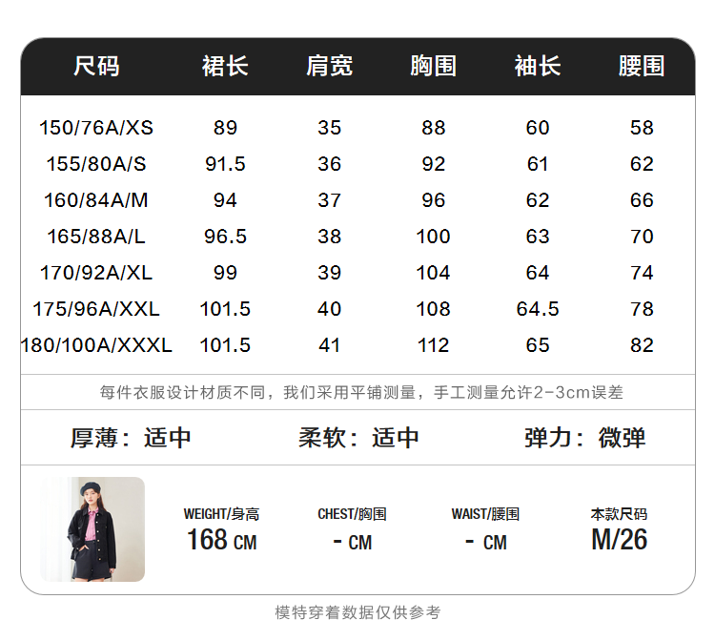Click the 150/76A/XS size row label
Viewport: 715px width, 620px height.
[96, 128]
